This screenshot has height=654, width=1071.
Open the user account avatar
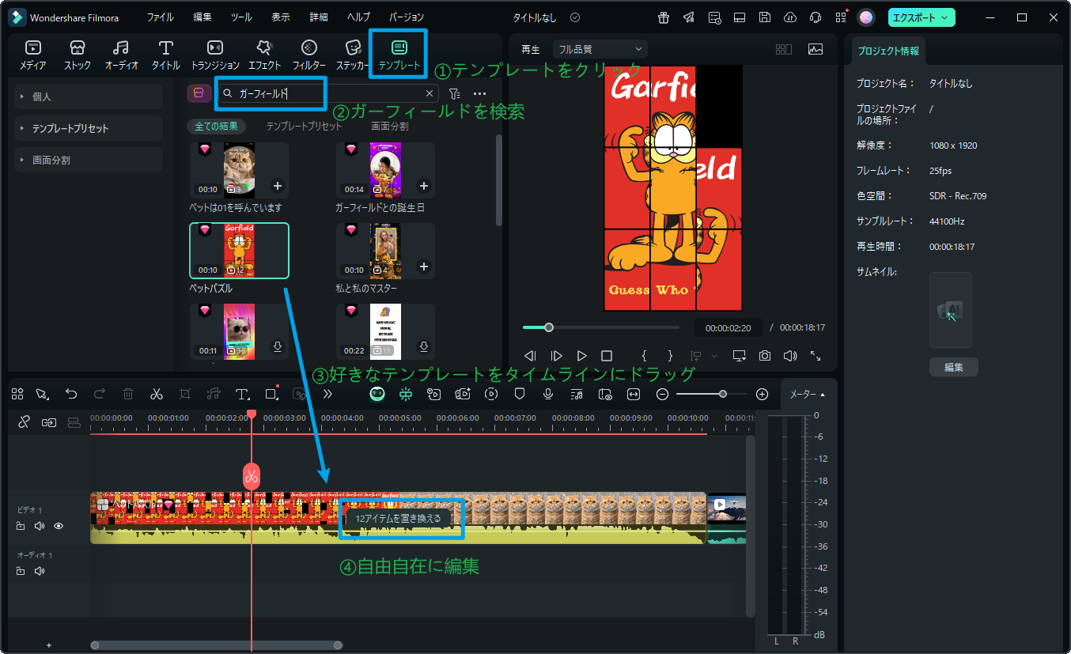pos(866,17)
